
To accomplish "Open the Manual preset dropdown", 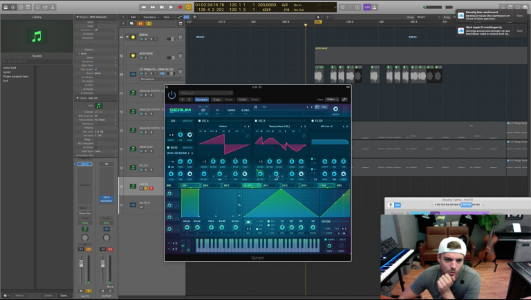I will (205, 93).
